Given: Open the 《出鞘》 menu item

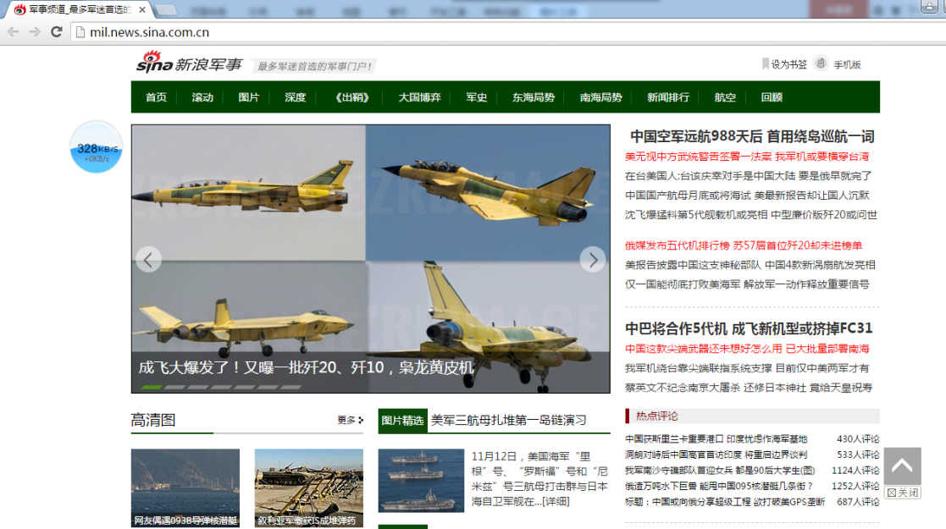Looking at the screenshot, I should coord(352,97).
